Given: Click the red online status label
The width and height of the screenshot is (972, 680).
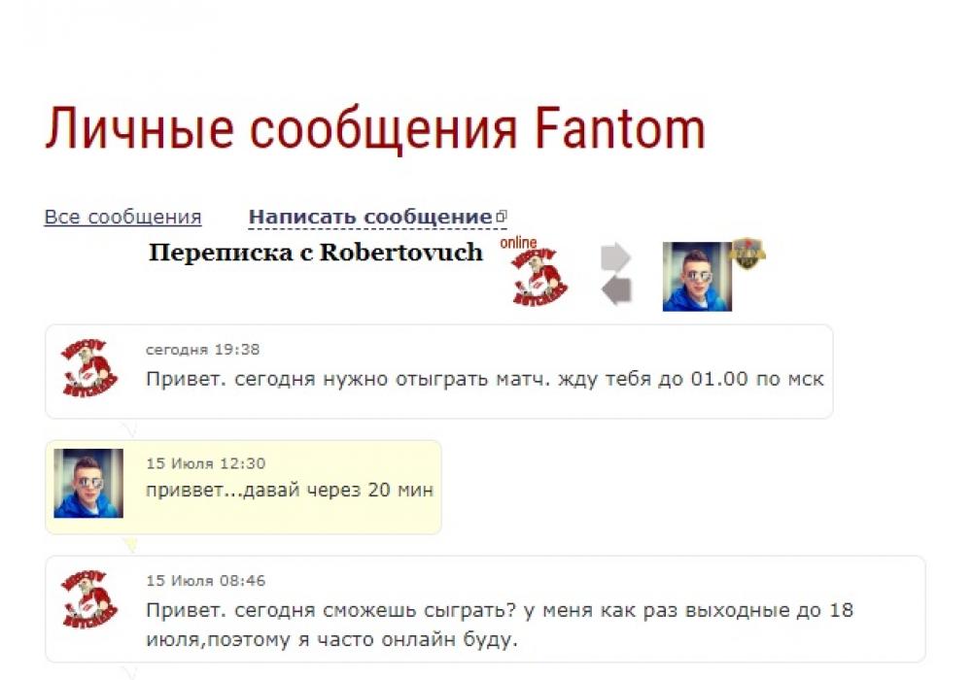Looking at the screenshot, I should (x=518, y=242).
